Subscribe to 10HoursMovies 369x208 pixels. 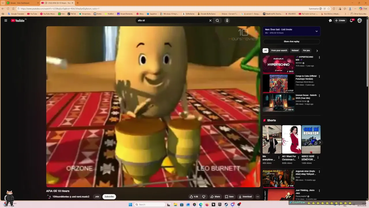pos(109,197)
